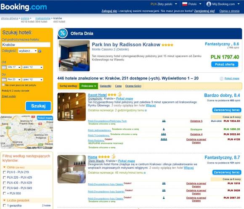Click Ascot Hotel's three-star rating
Image resolution: width=244 pixels, height=209 pixels.
[x=112, y=95]
